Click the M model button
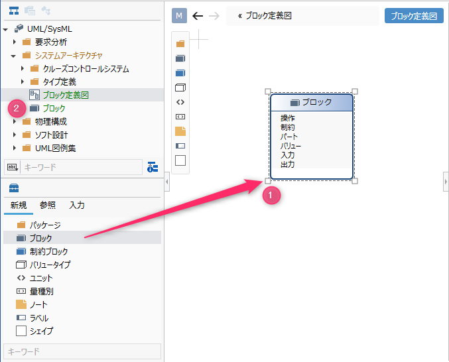 coord(179,15)
